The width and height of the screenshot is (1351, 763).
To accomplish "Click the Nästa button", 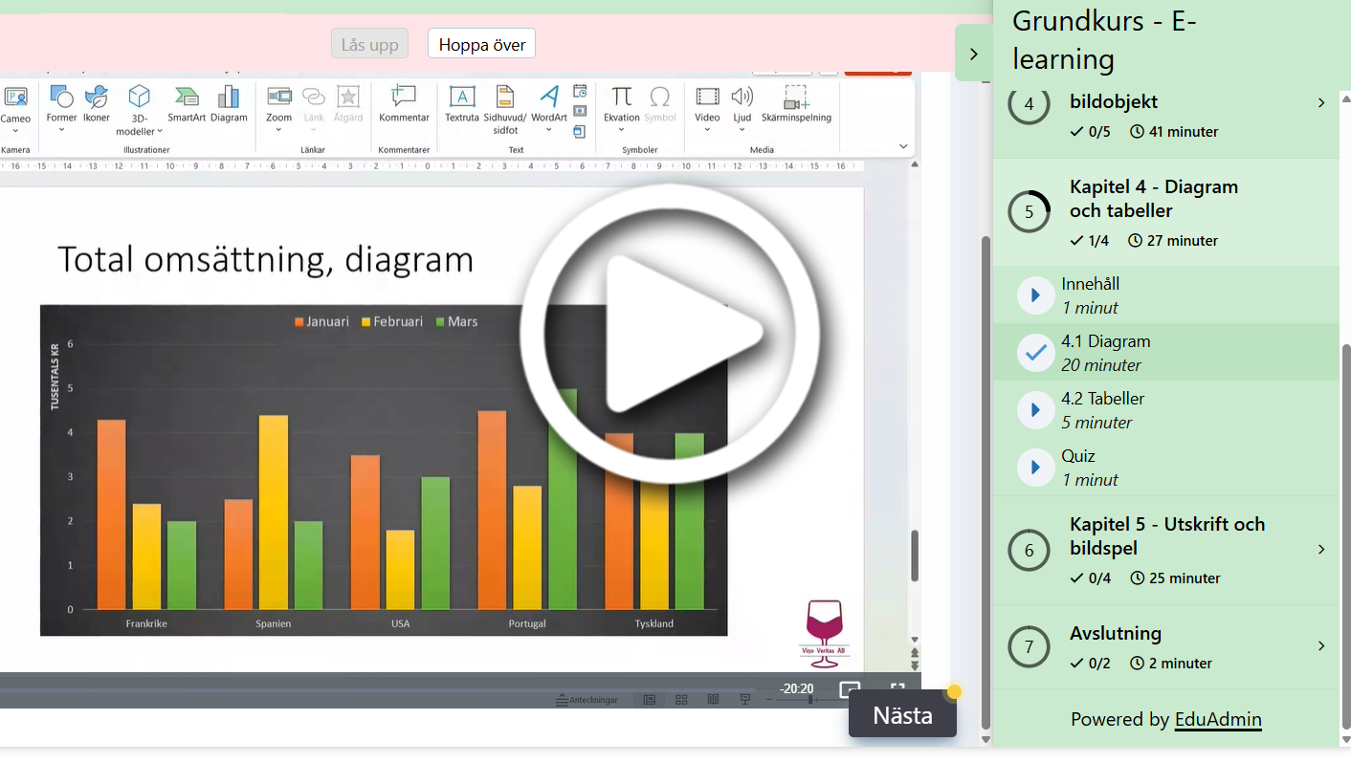I will click(x=902, y=715).
